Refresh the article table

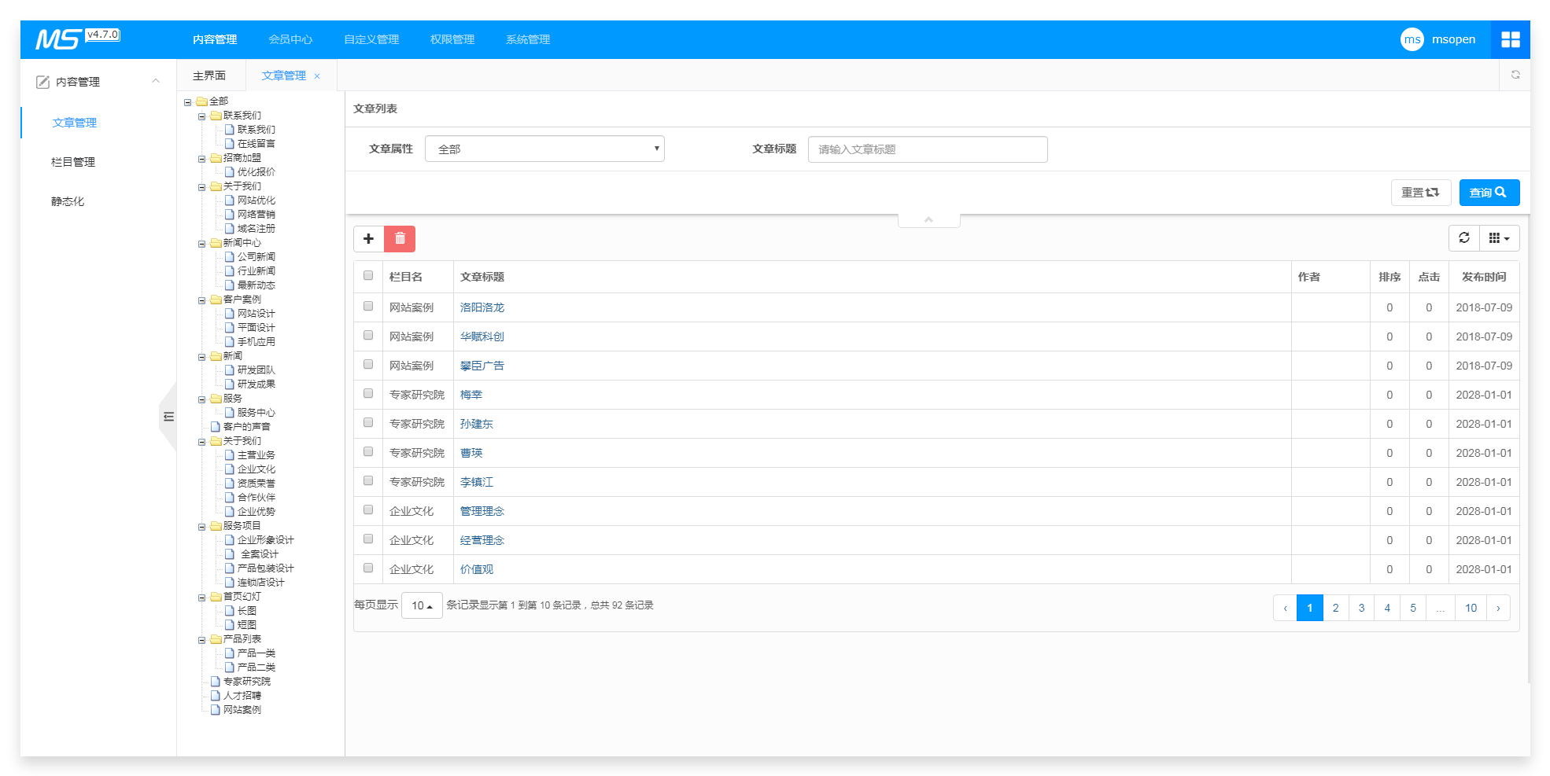(x=1463, y=237)
